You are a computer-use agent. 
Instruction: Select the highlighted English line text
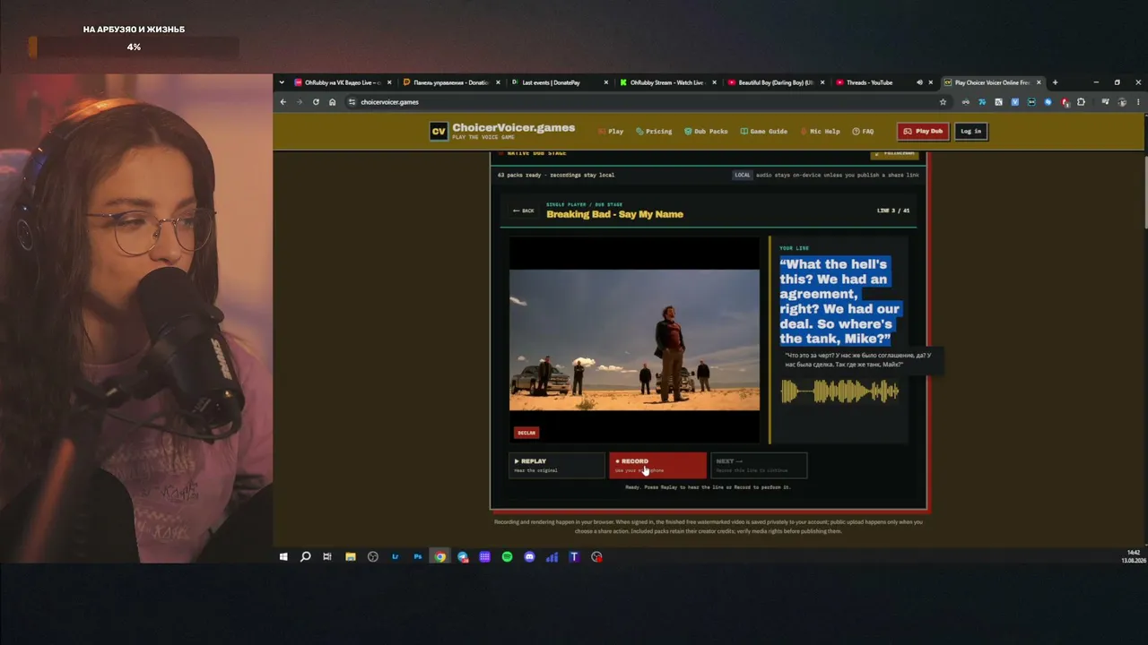tap(839, 301)
